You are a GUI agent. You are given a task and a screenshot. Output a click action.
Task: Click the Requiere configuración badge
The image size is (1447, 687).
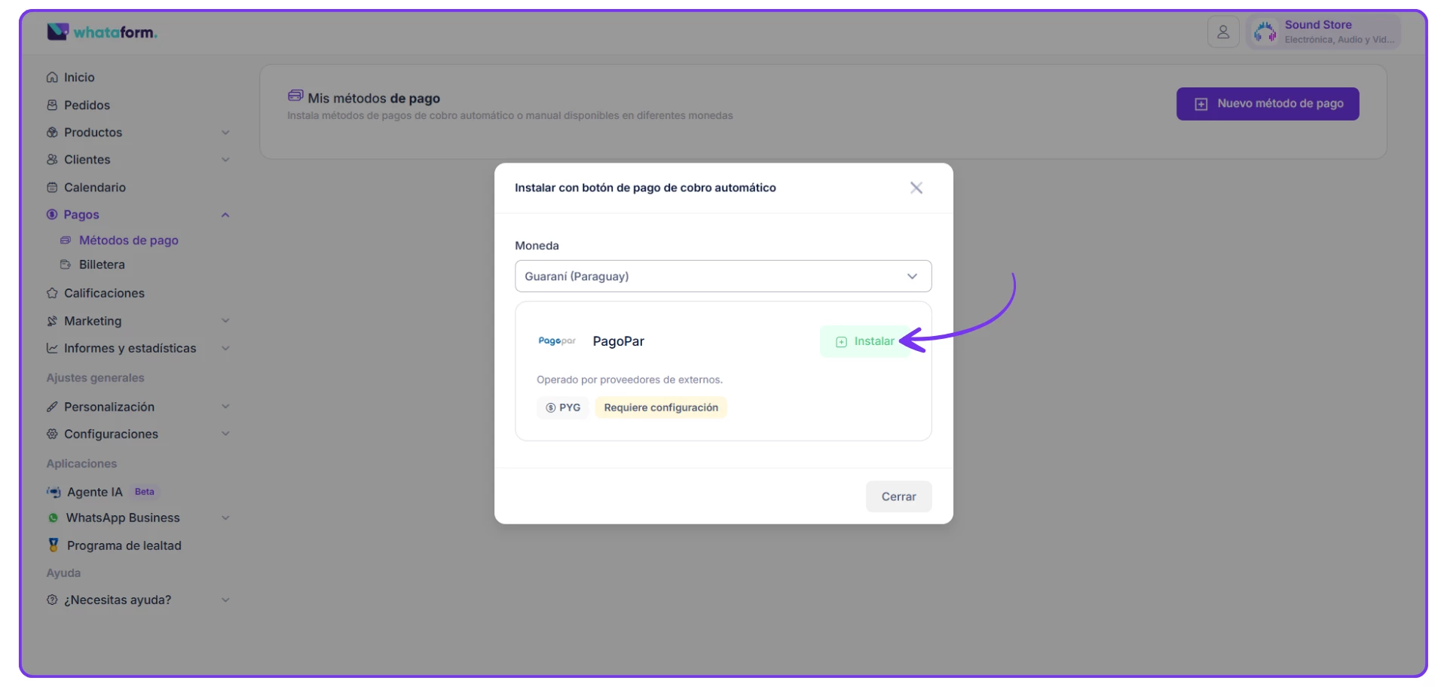660,408
